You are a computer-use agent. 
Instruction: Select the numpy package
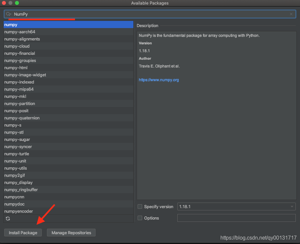pos(68,25)
